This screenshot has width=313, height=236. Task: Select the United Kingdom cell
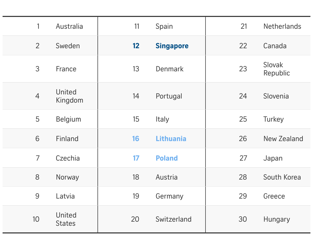tap(69, 96)
